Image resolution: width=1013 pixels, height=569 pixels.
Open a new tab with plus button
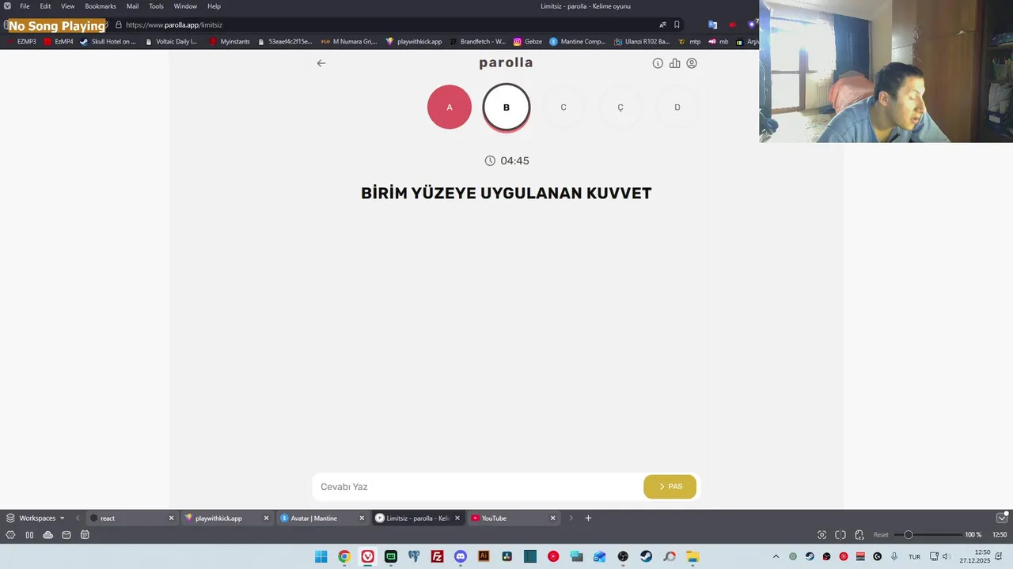588,518
